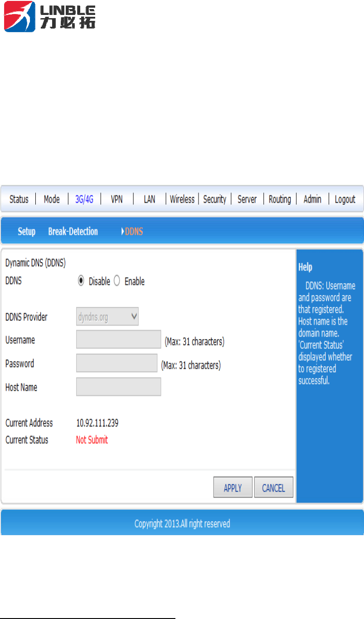This screenshot has width=364, height=619.
Task: Click the CANCEL button
Action: 274,488
